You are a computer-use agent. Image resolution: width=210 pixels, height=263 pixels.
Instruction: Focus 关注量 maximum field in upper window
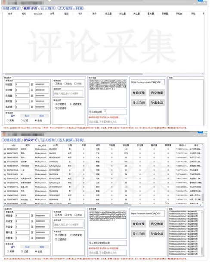tap(42, 90)
